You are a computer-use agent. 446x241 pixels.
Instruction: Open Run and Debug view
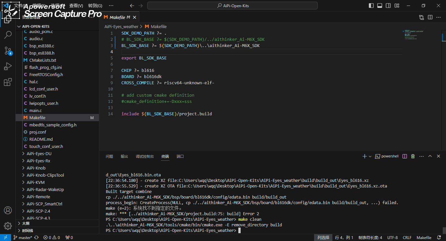[8, 66]
